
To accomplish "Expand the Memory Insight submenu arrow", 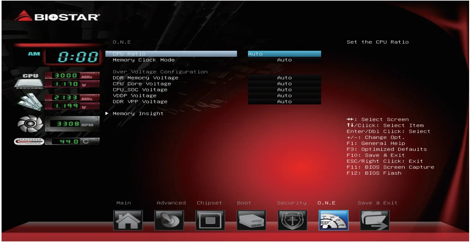I will coord(107,113).
